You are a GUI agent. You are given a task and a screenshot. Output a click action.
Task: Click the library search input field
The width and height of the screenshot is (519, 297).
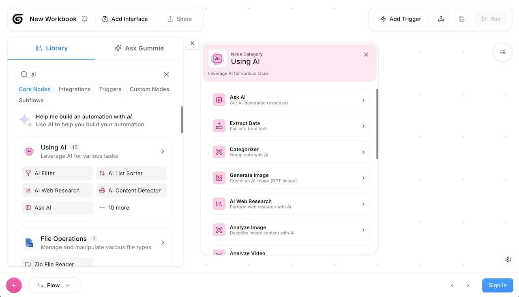95,74
